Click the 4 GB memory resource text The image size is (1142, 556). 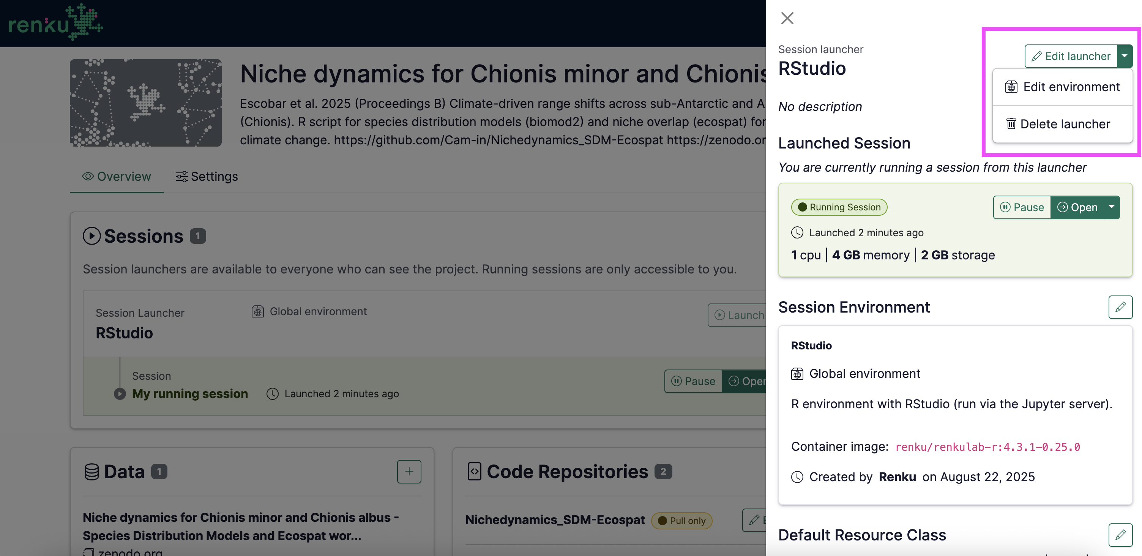pyautogui.click(x=871, y=255)
